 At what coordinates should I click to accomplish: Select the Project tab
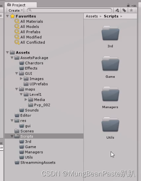coord(21,5)
